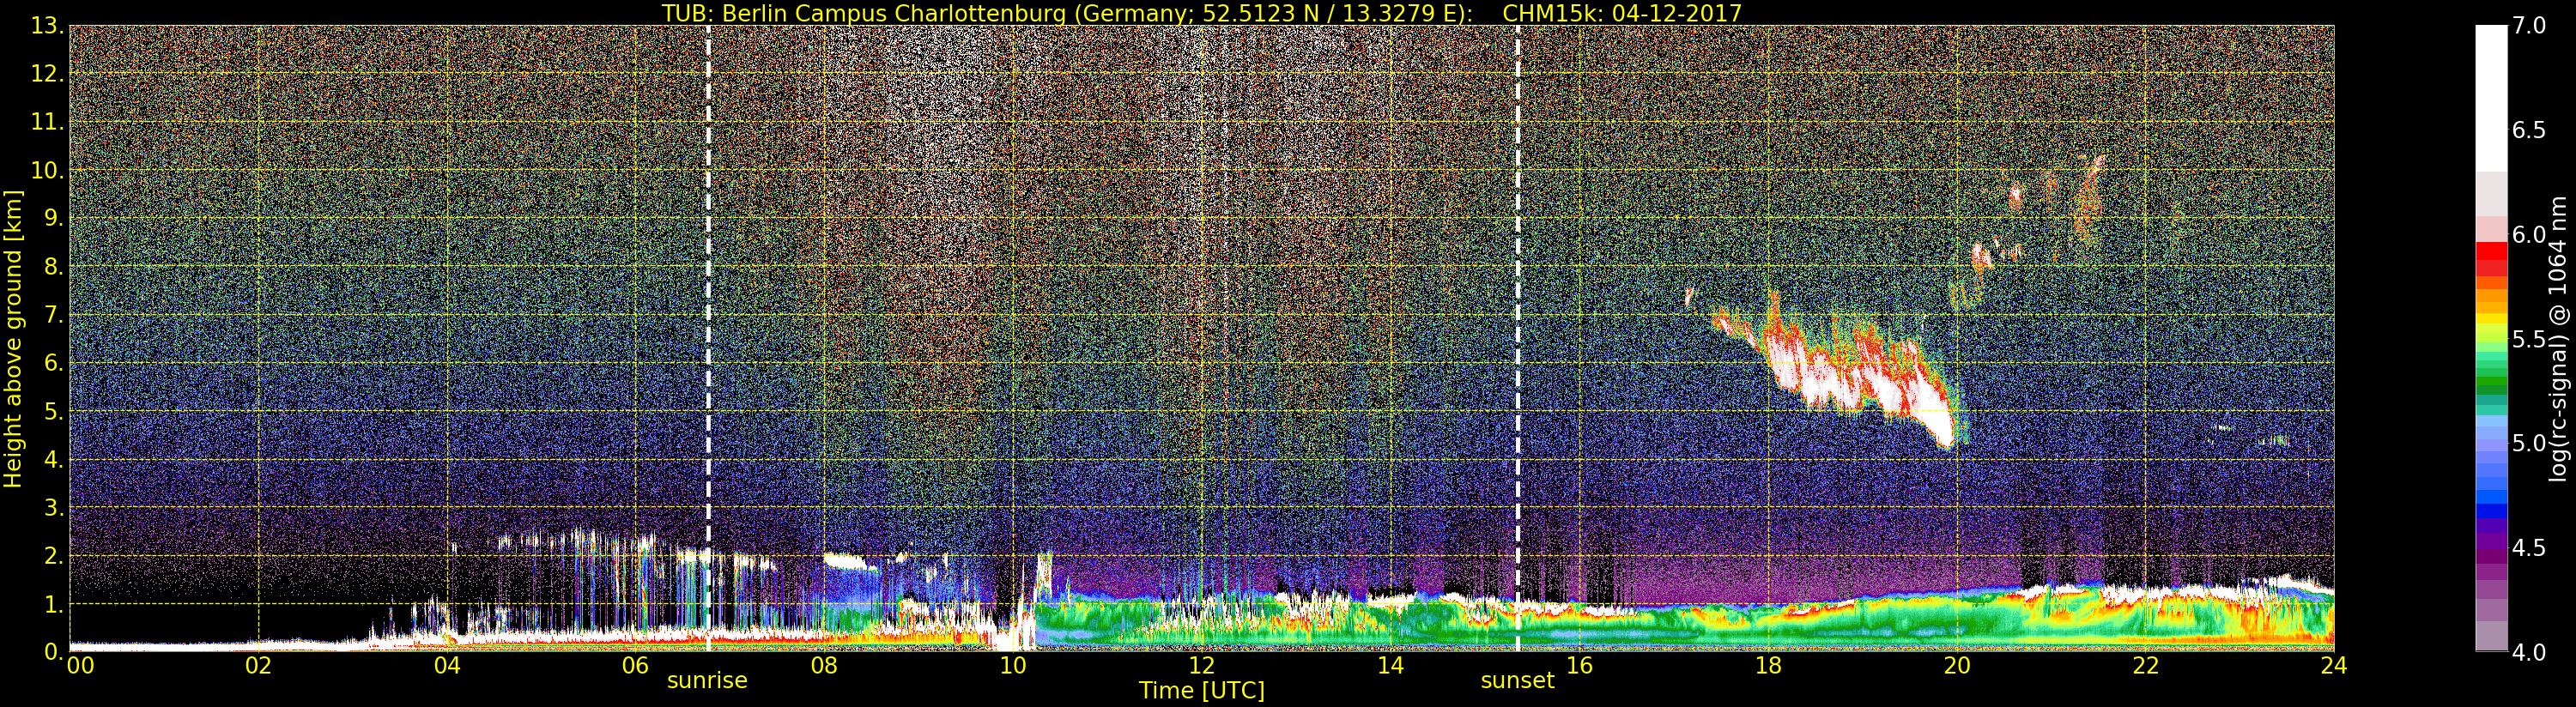Click the colorbar '6.0' value label
The width and height of the screenshot is (2576, 707).
pyautogui.click(x=2529, y=234)
